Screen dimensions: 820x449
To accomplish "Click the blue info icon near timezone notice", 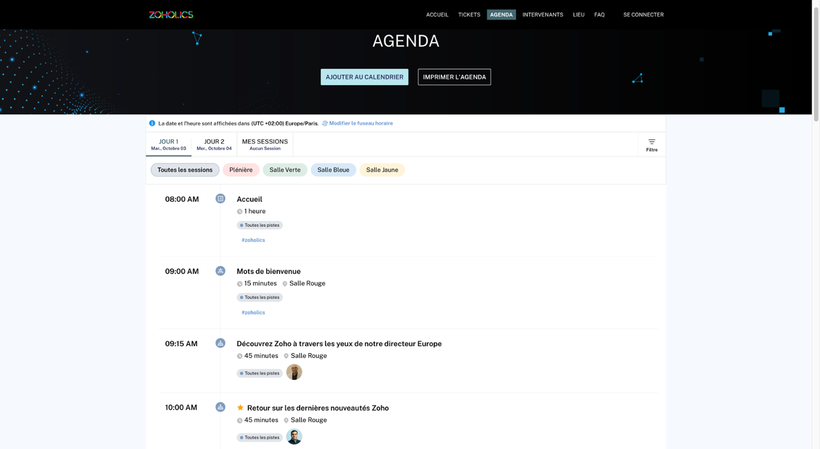I will 152,124.
